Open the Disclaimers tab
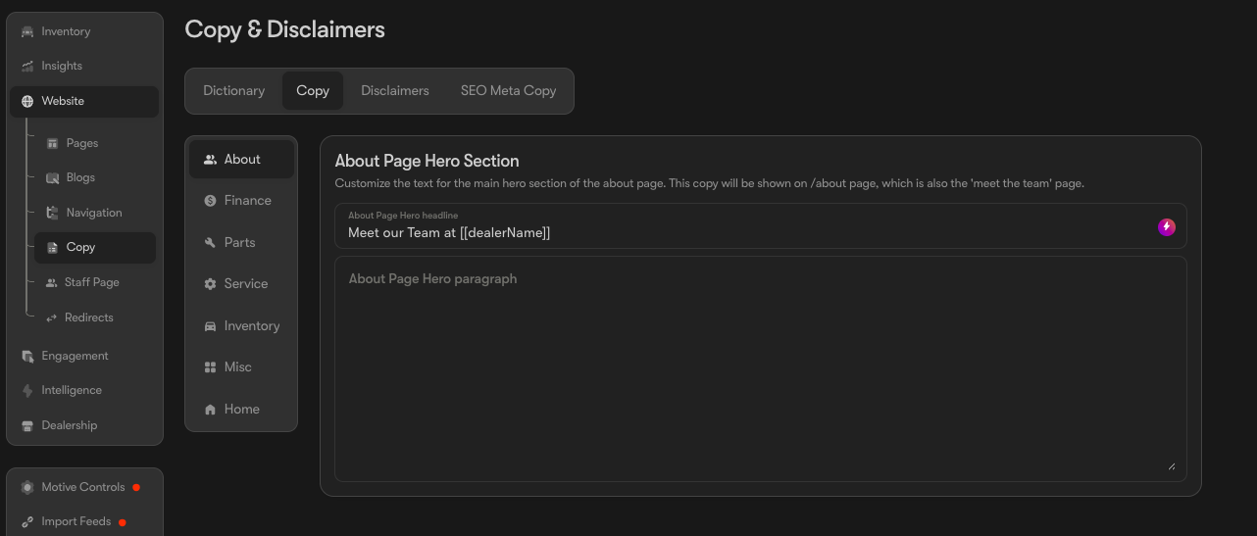This screenshot has height=536, width=1257. coord(394,90)
